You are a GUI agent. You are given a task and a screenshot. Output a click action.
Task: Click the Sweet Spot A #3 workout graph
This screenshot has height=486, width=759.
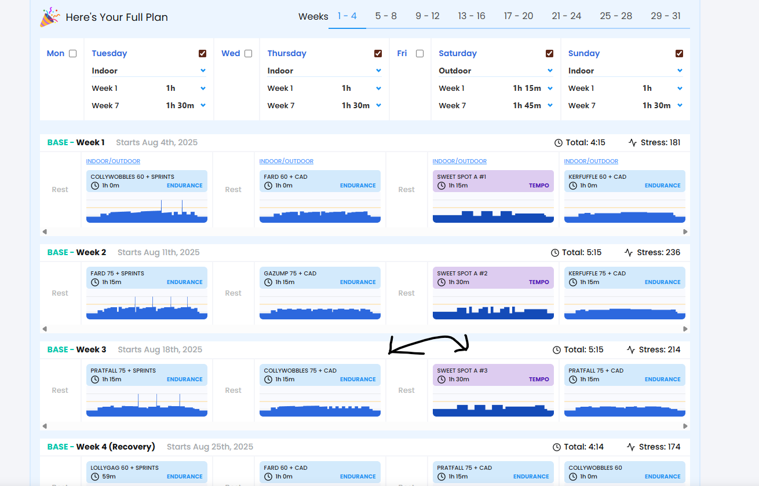point(493,402)
